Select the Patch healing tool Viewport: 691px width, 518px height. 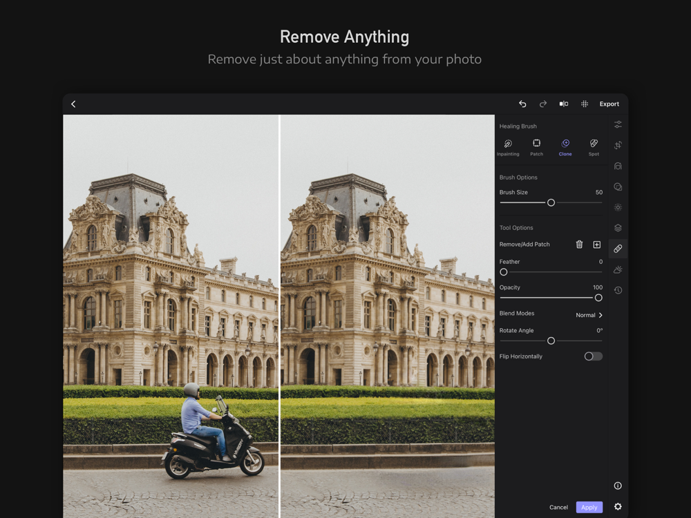tap(536, 146)
